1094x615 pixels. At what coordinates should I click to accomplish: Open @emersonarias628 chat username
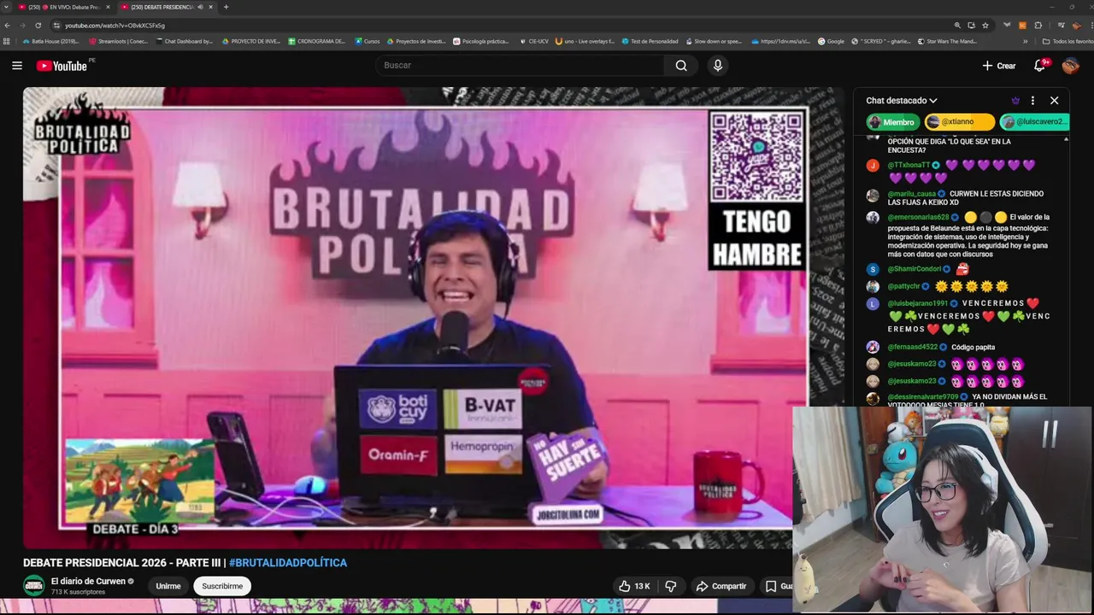click(918, 217)
